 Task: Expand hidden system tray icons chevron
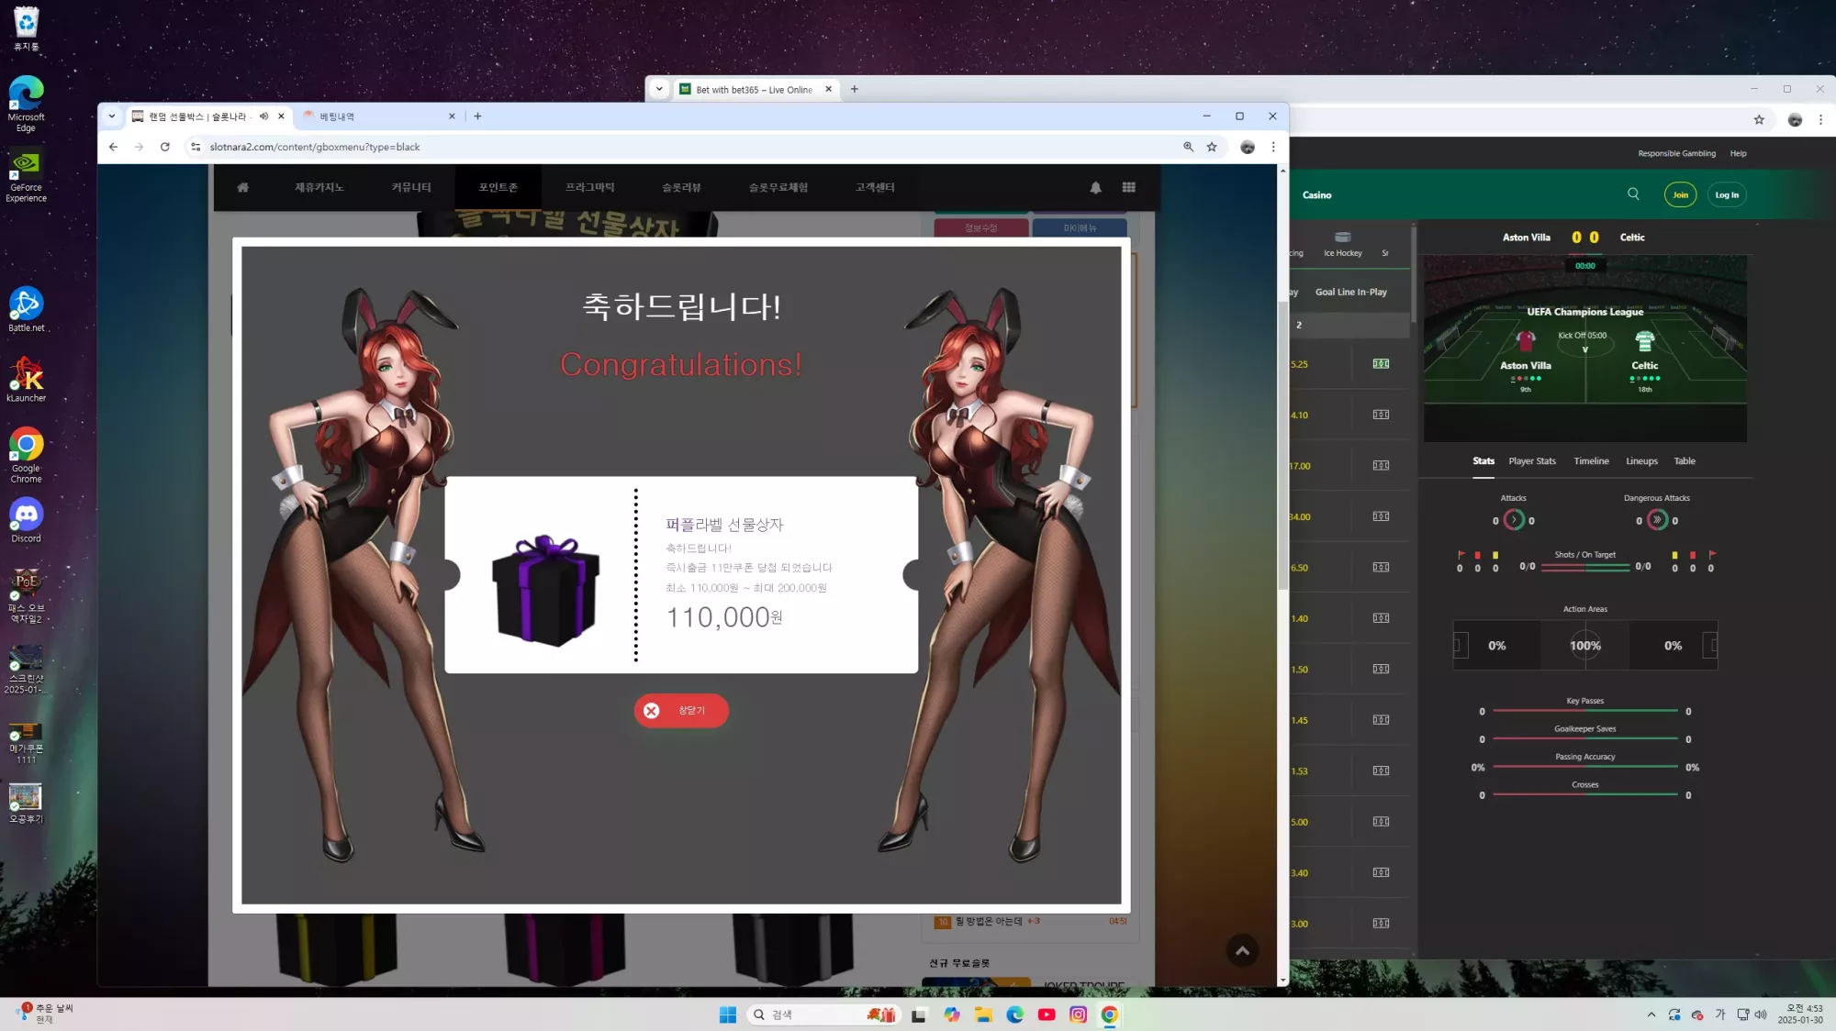[1651, 1014]
